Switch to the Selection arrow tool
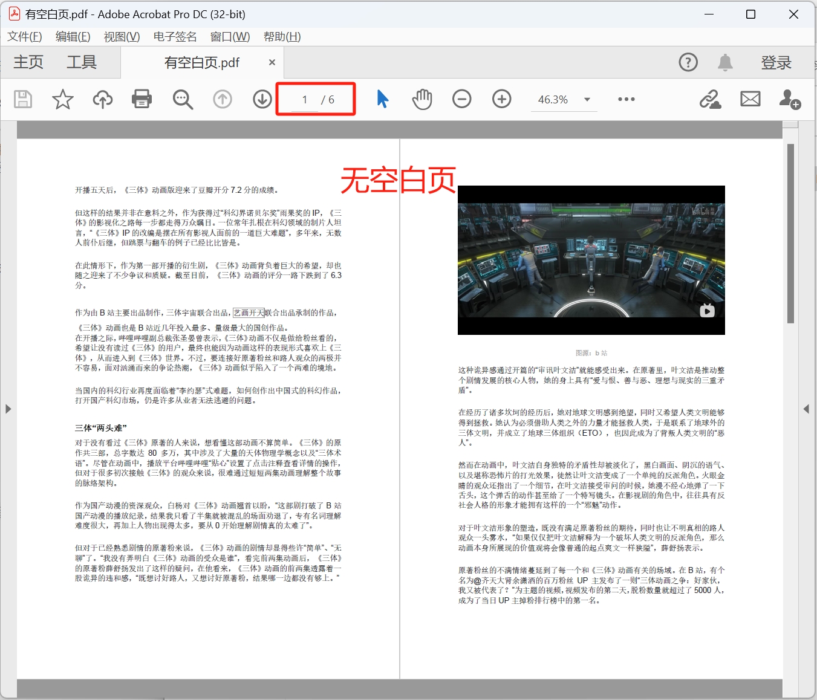The image size is (817, 700). (382, 99)
